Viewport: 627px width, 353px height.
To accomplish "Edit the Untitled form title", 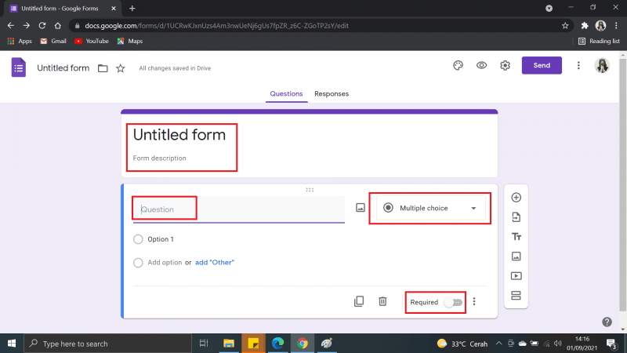I will point(179,135).
